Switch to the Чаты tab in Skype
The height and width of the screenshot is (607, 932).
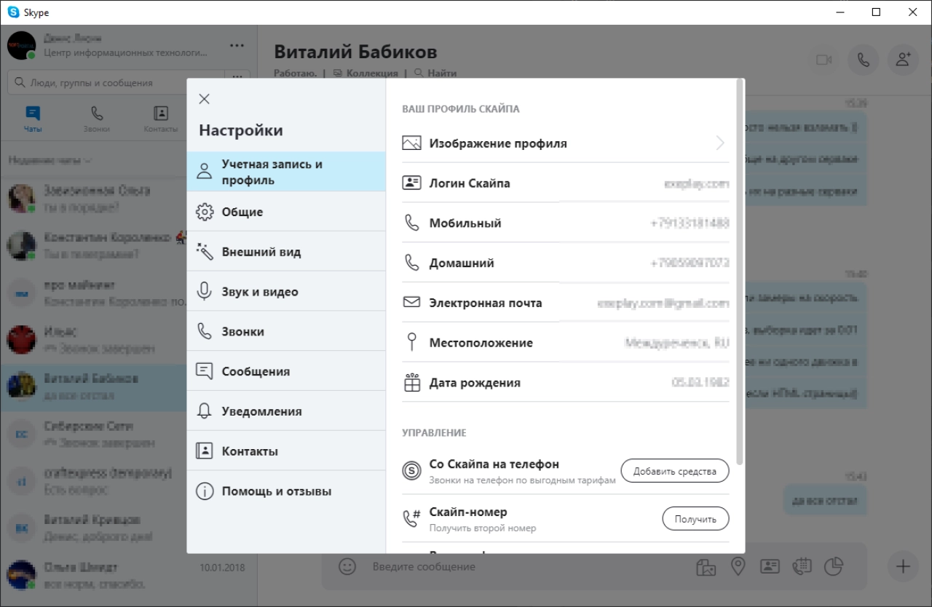click(x=32, y=119)
